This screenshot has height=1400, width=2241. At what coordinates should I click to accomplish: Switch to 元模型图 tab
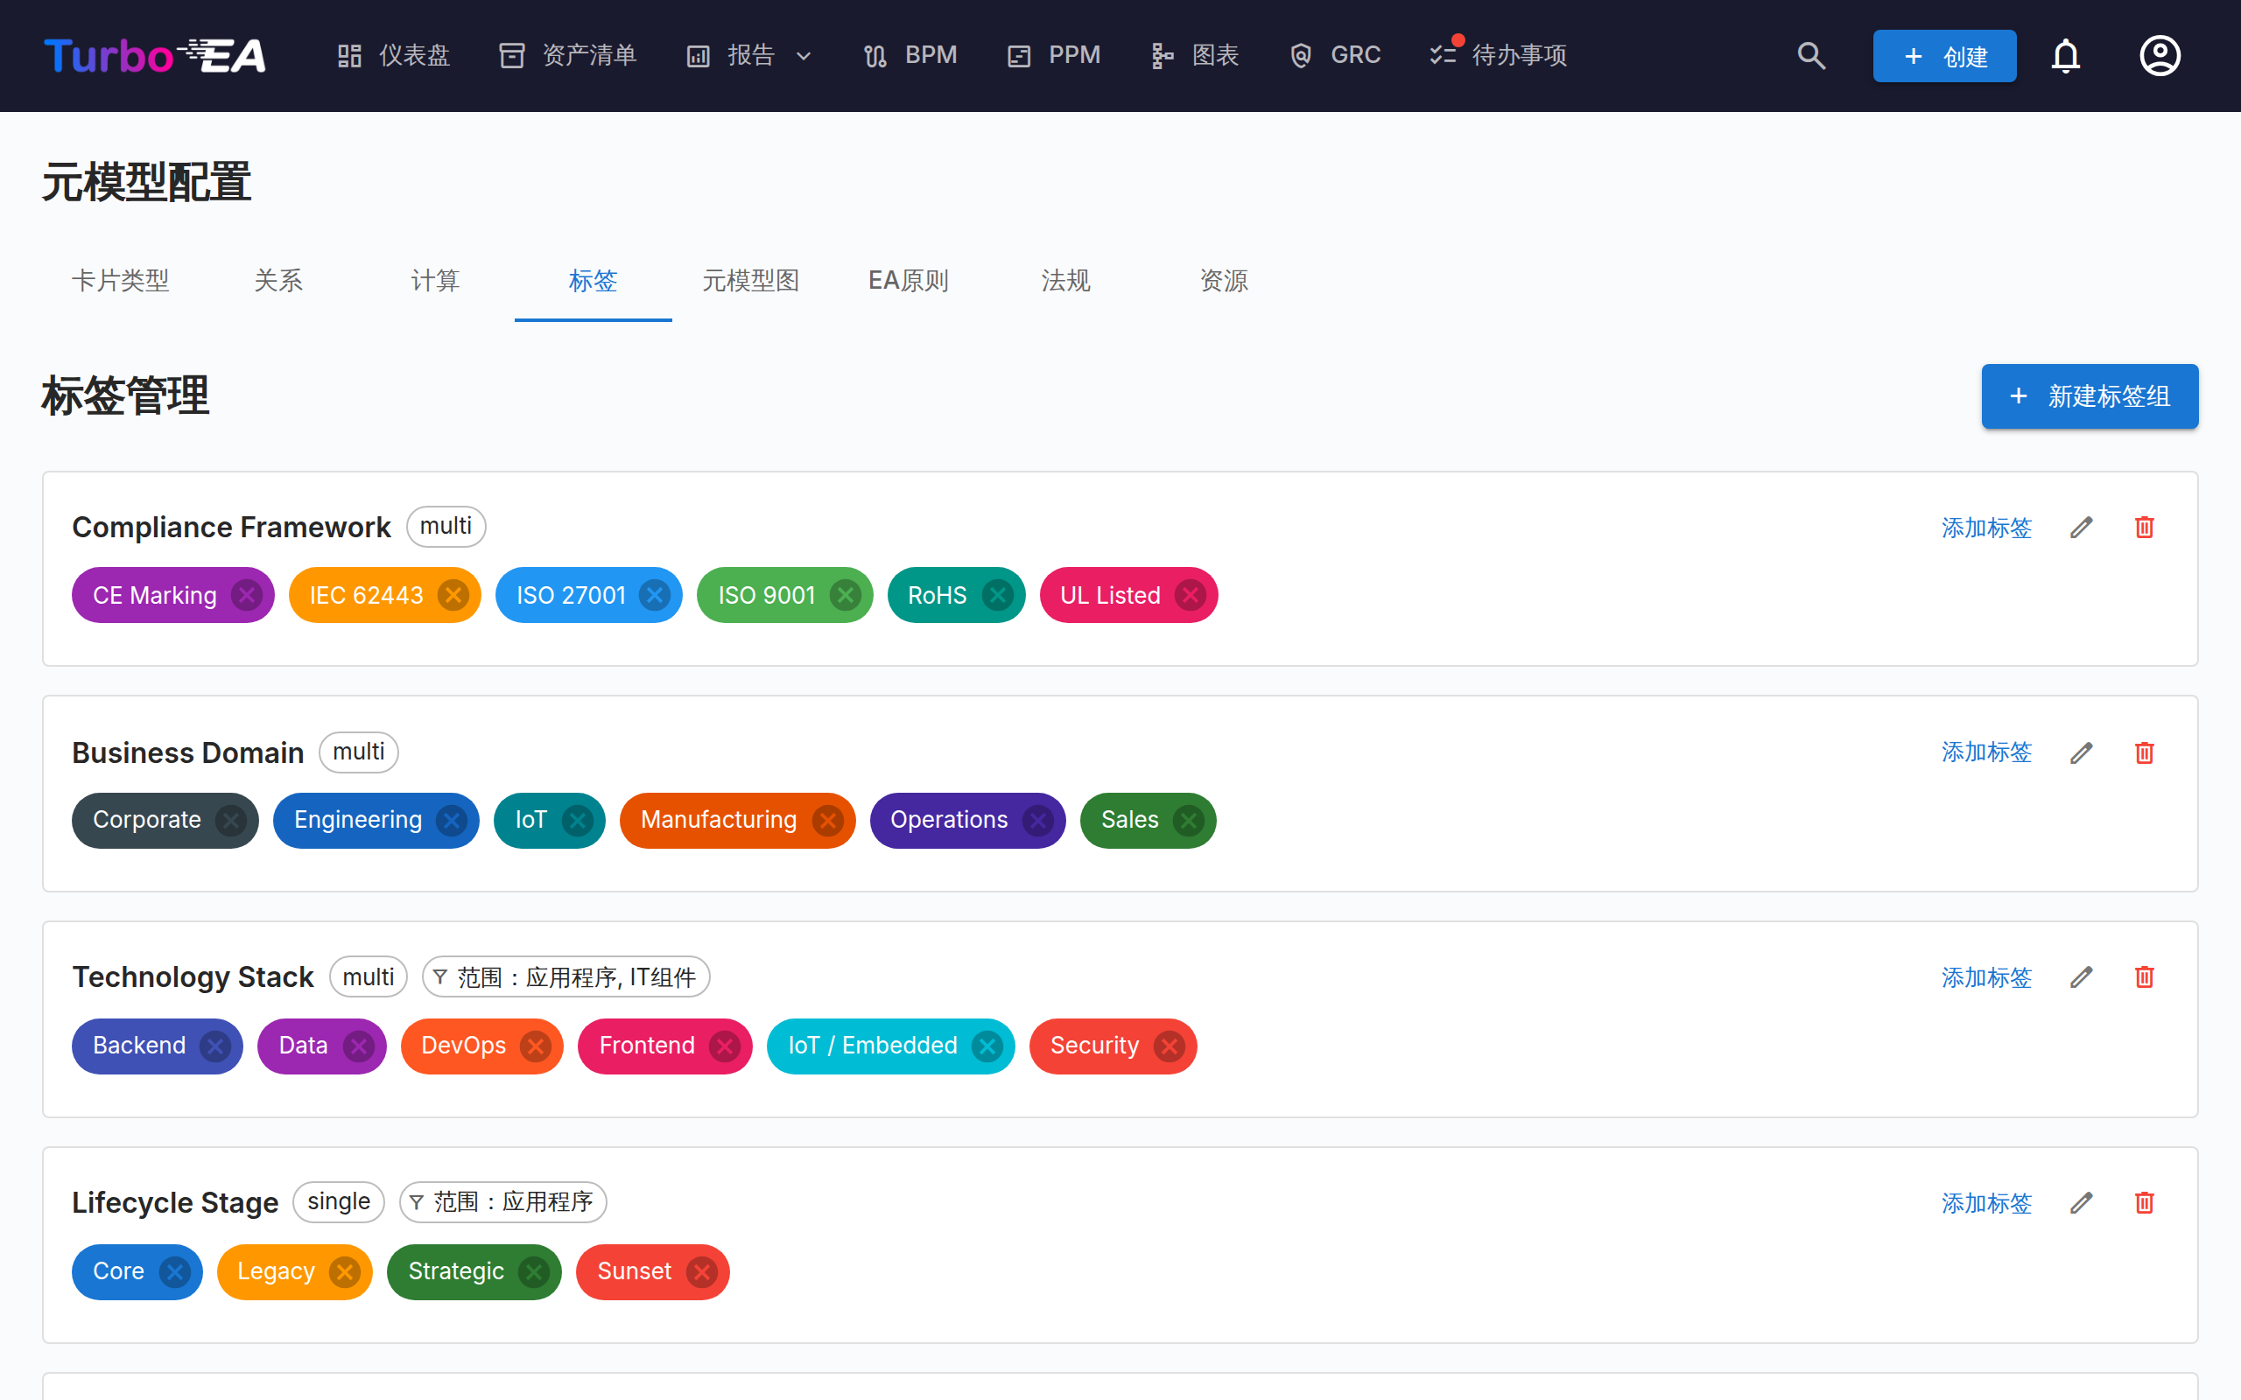point(750,281)
